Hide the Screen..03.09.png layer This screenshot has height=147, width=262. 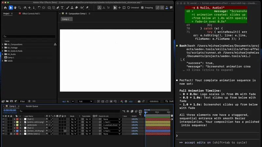pos(3,131)
